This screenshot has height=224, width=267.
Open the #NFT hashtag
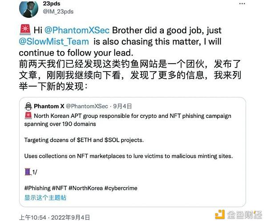click(x=60, y=188)
